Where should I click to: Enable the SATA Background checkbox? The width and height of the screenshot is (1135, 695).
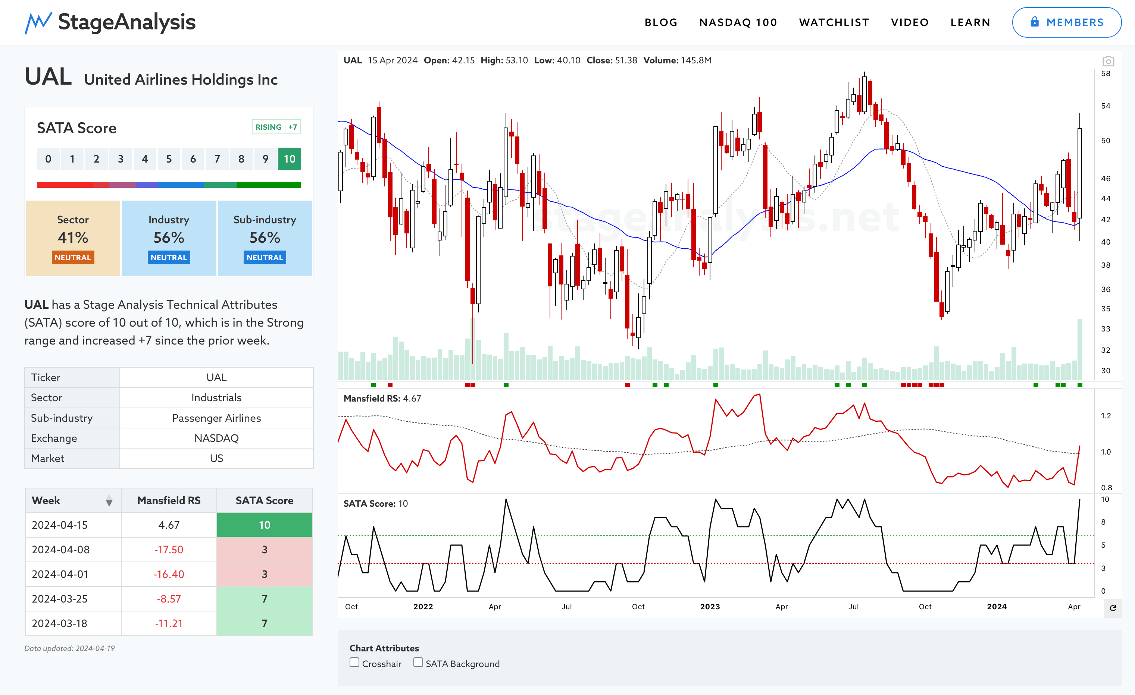[x=418, y=662]
